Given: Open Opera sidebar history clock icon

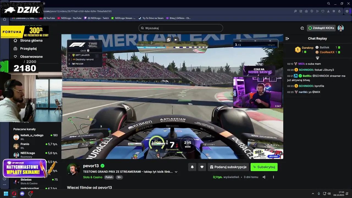Looking at the screenshot, I should (x=4, y=179).
